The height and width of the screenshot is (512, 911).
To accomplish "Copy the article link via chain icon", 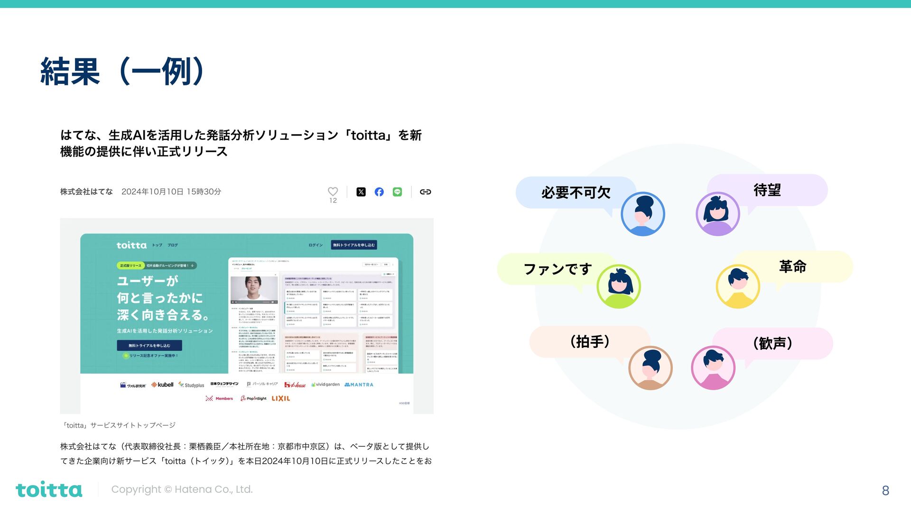I will point(425,192).
